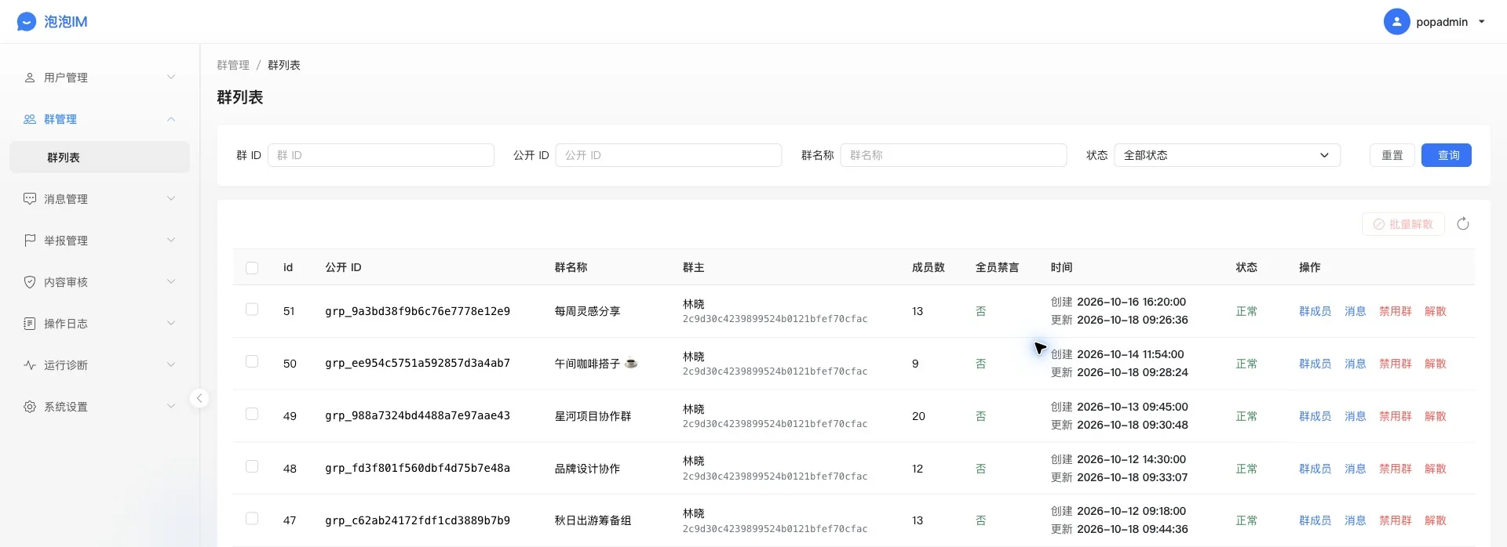Click 解散 for 每周灵感分享
Image resolution: width=1507 pixels, height=547 pixels.
tap(1436, 311)
